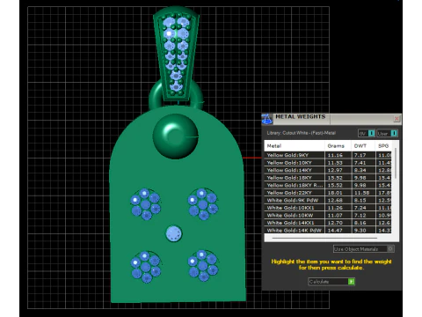Screen dimensions: 422x317
Task: Toggle the GV library switch
Action: pos(367,133)
